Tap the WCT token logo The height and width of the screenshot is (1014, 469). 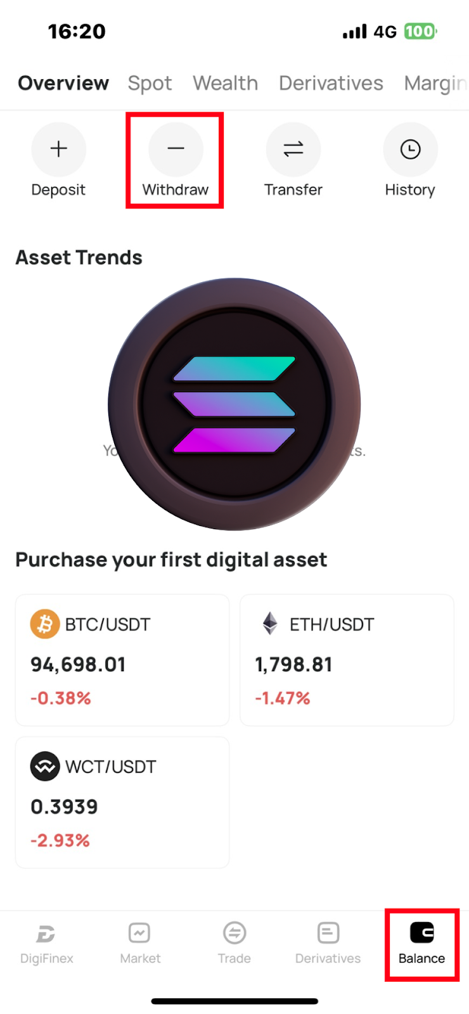[x=45, y=766]
